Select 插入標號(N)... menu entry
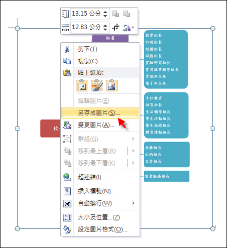Viewport: 227px width, 248px height. point(100,191)
